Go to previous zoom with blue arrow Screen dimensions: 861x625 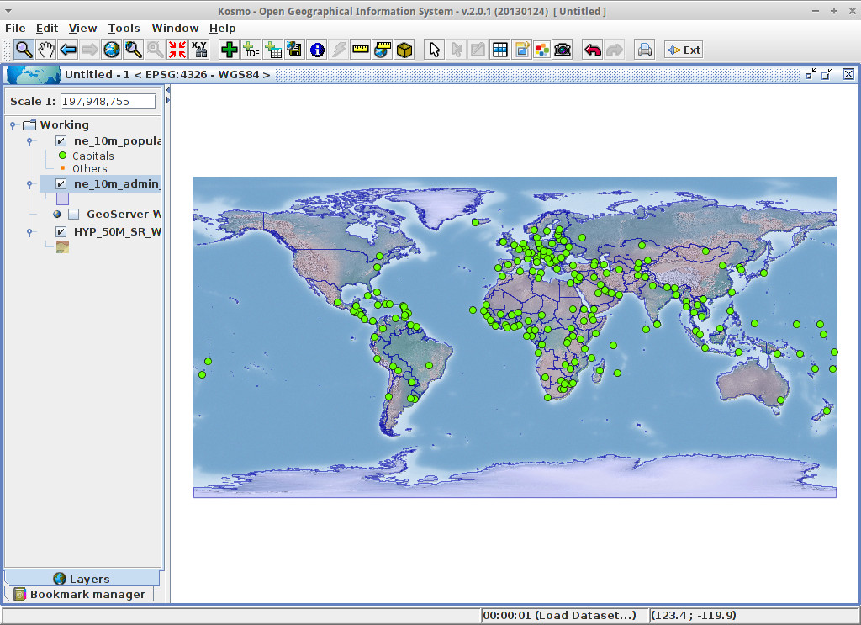pyautogui.click(x=68, y=50)
